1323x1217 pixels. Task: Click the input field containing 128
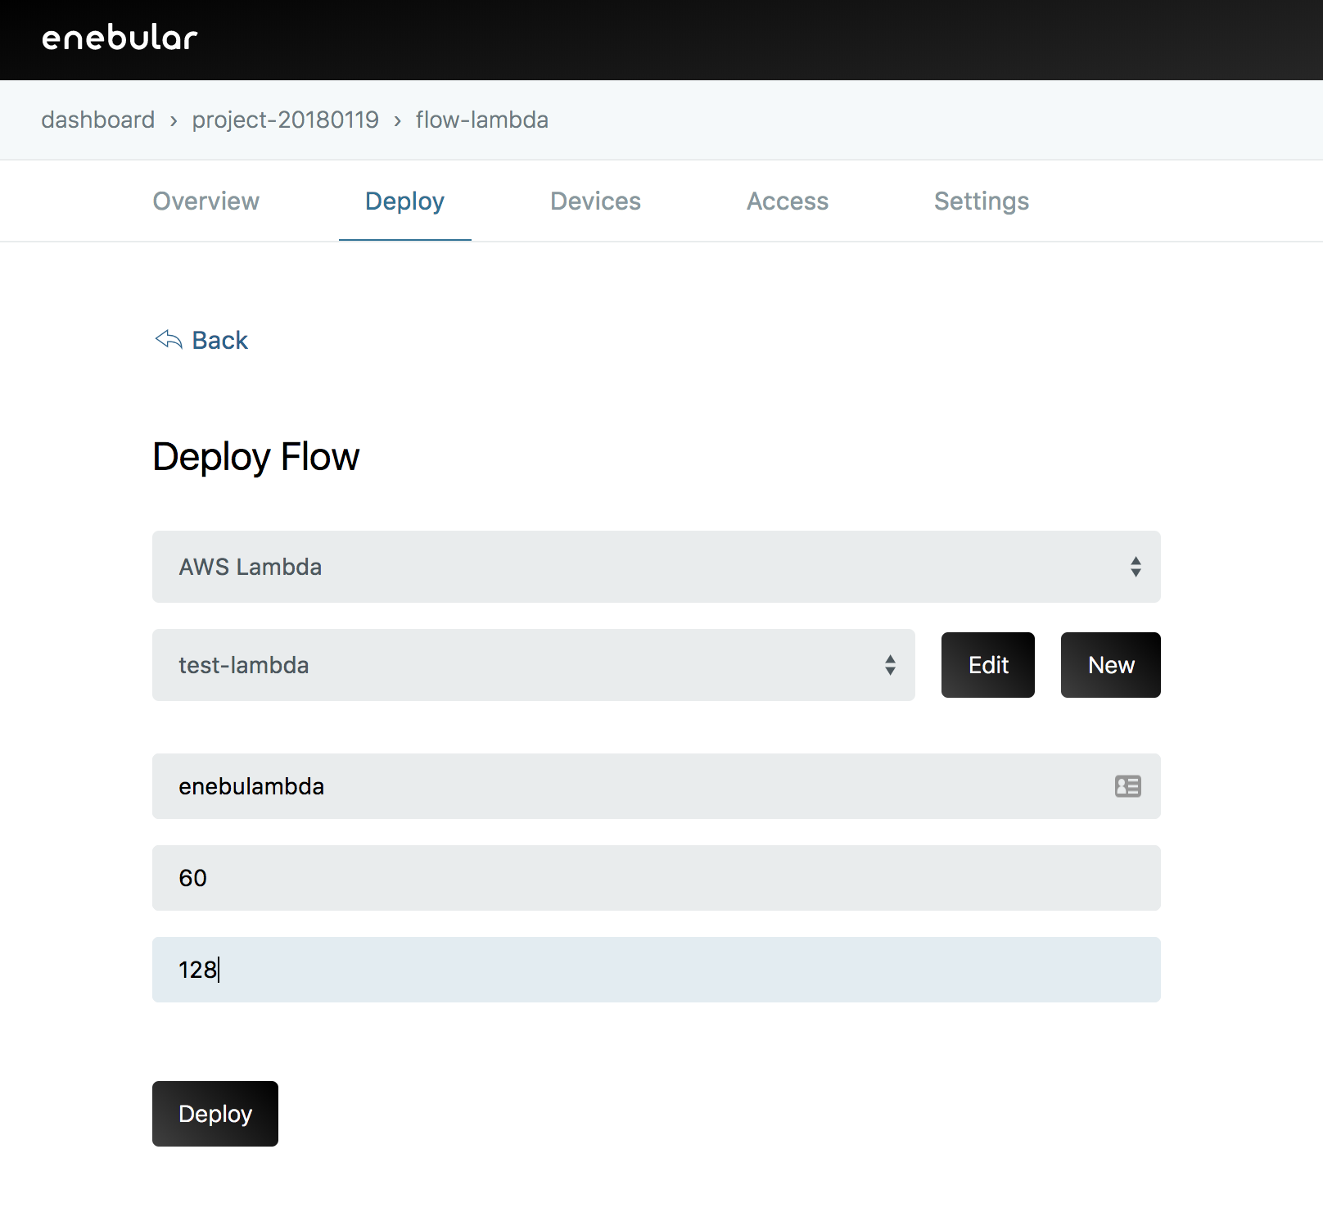[x=655, y=969]
